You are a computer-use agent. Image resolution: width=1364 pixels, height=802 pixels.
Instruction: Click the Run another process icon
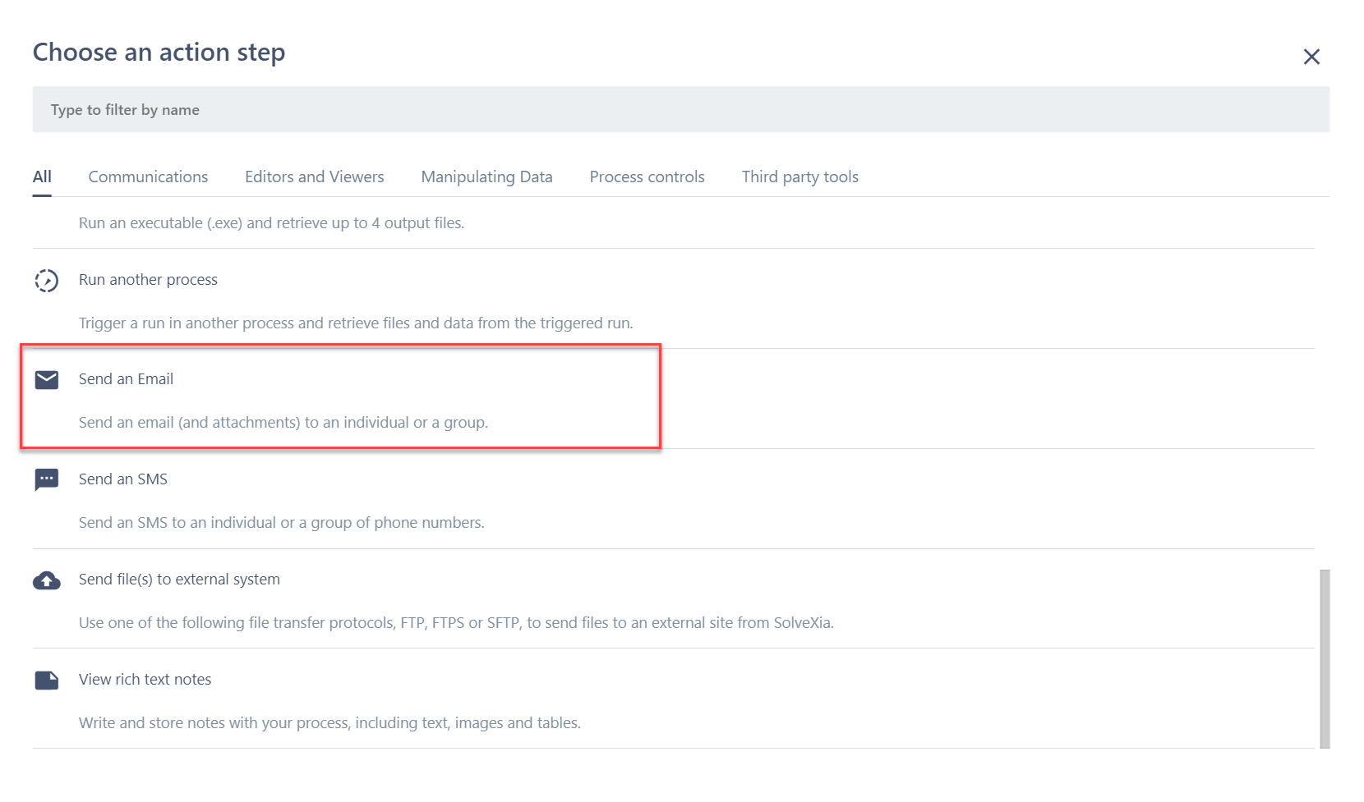[47, 281]
